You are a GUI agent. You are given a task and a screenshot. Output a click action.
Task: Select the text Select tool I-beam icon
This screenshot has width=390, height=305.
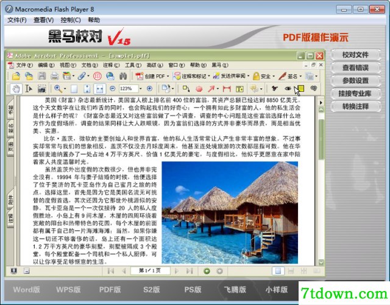[x=29, y=89]
